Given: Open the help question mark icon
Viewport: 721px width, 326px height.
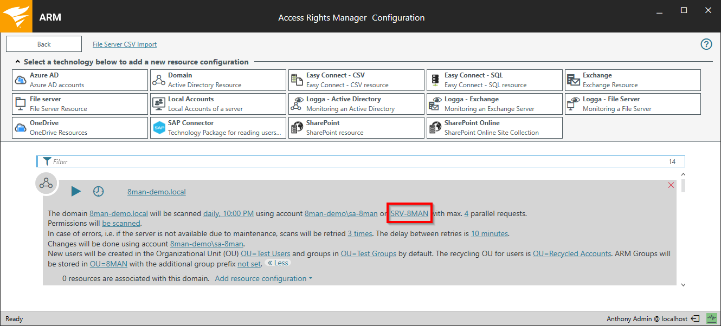Looking at the screenshot, I should point(706,44).
